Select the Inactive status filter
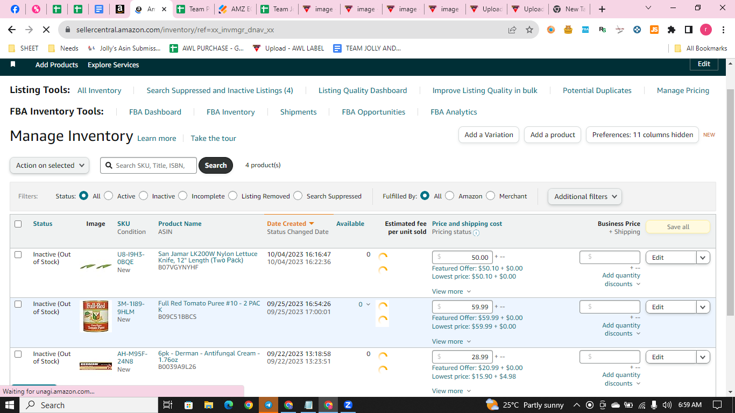The image size is (735, 413). [x=143, y=196]
